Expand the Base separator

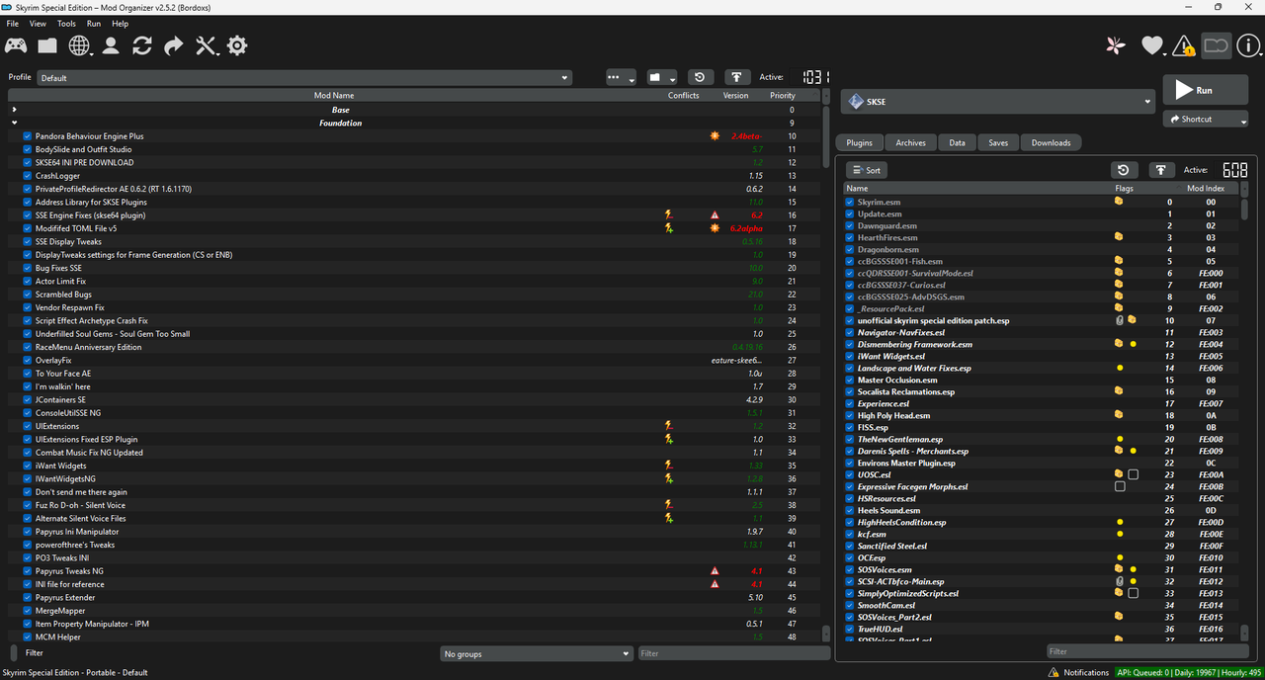(14, 110)
